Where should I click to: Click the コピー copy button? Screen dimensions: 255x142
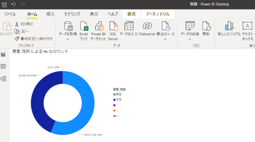click(21, 31)
